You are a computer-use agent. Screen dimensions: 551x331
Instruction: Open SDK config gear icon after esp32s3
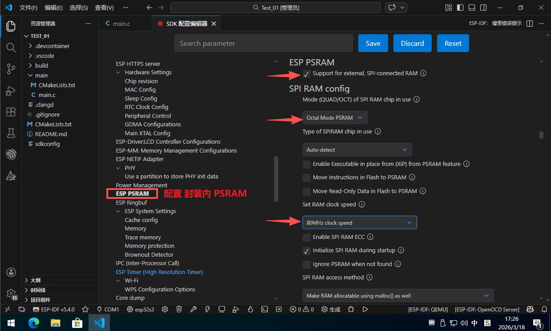pyautogui.click(x=165, y=309)
